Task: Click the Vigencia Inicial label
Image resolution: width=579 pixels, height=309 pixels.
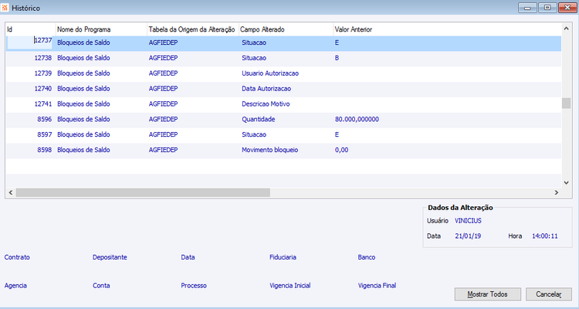Action: [x=289, y=285]
